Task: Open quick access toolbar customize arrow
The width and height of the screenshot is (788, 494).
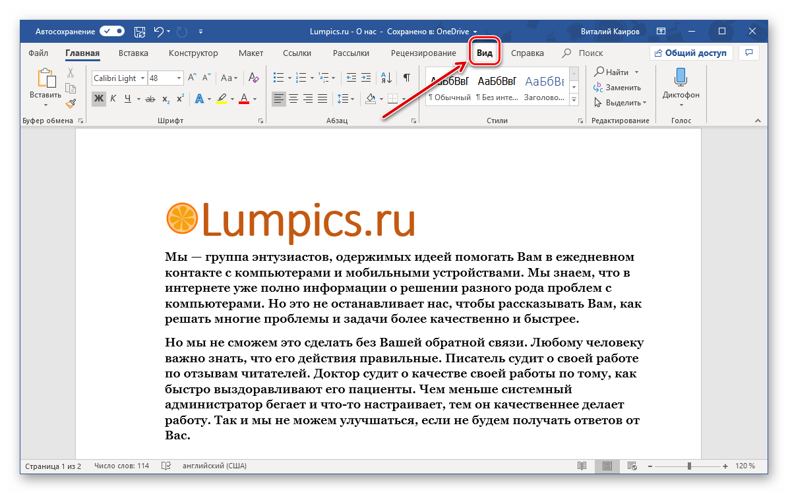Action: (200, 32)
